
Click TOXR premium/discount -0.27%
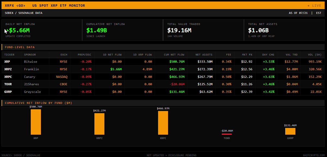coord(86,84)
